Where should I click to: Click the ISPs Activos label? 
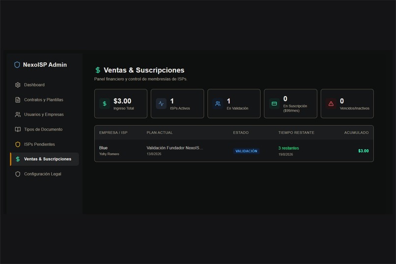tap(180, 108)
